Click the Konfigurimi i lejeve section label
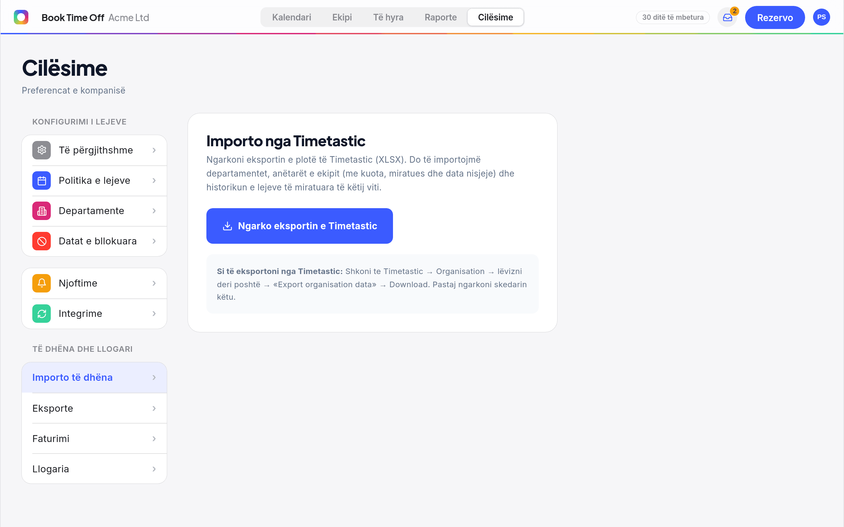Image resolution: width=844 pixels, height=527 pixels. pyautogui.click(x=79, y=122)
